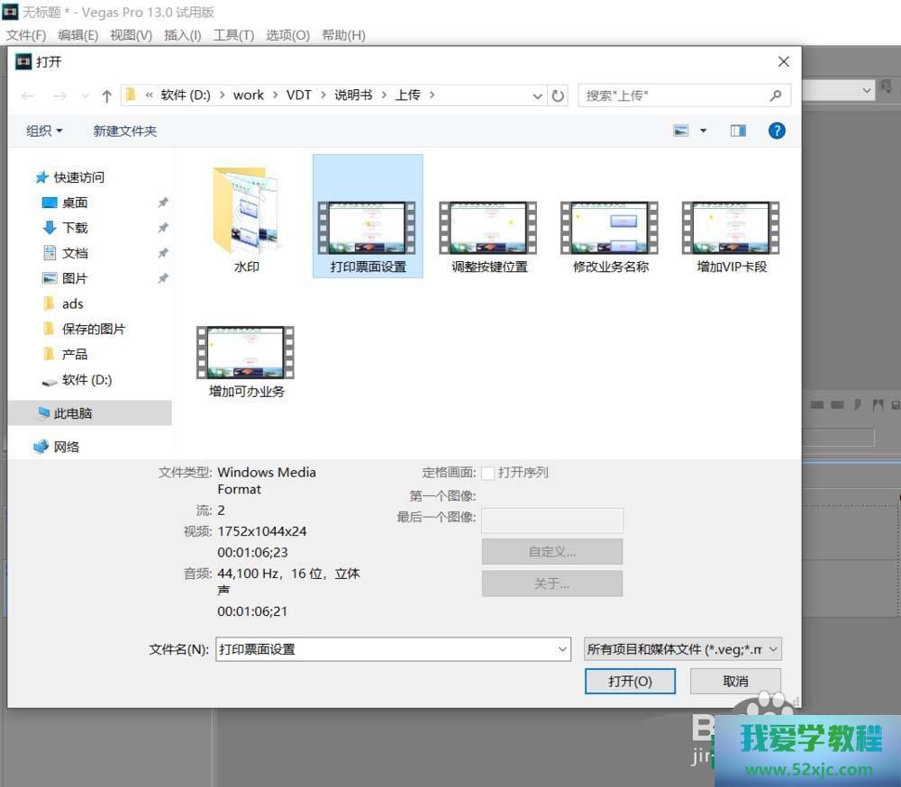The image size is (901, 787).
Task: Click the 打开(O) button
Action: coord(630,681)
